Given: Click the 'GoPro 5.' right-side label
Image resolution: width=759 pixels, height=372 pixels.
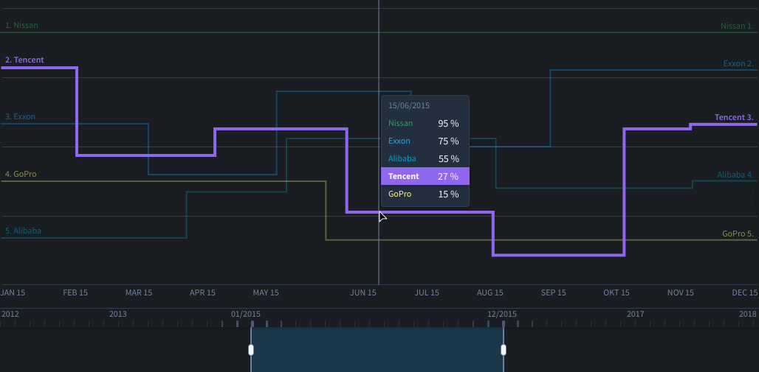Looking at the screenshot, I should coord(737,234).
